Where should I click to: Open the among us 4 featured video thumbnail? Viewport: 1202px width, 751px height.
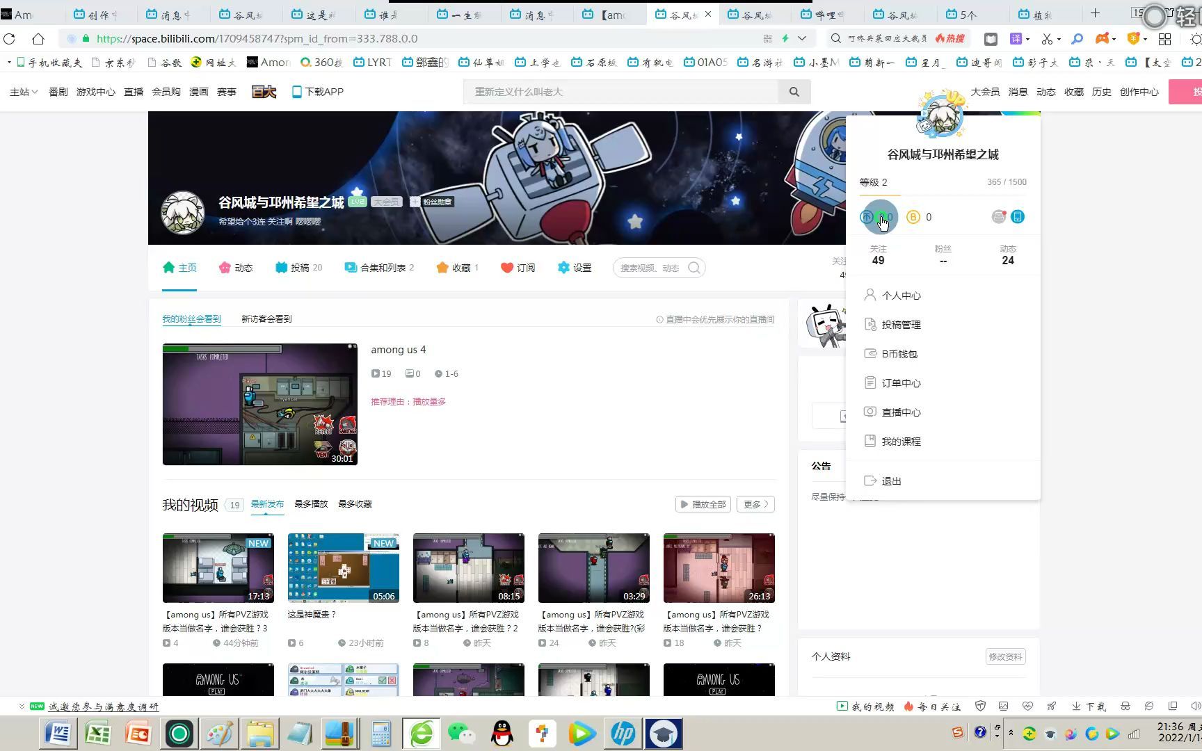260,404
